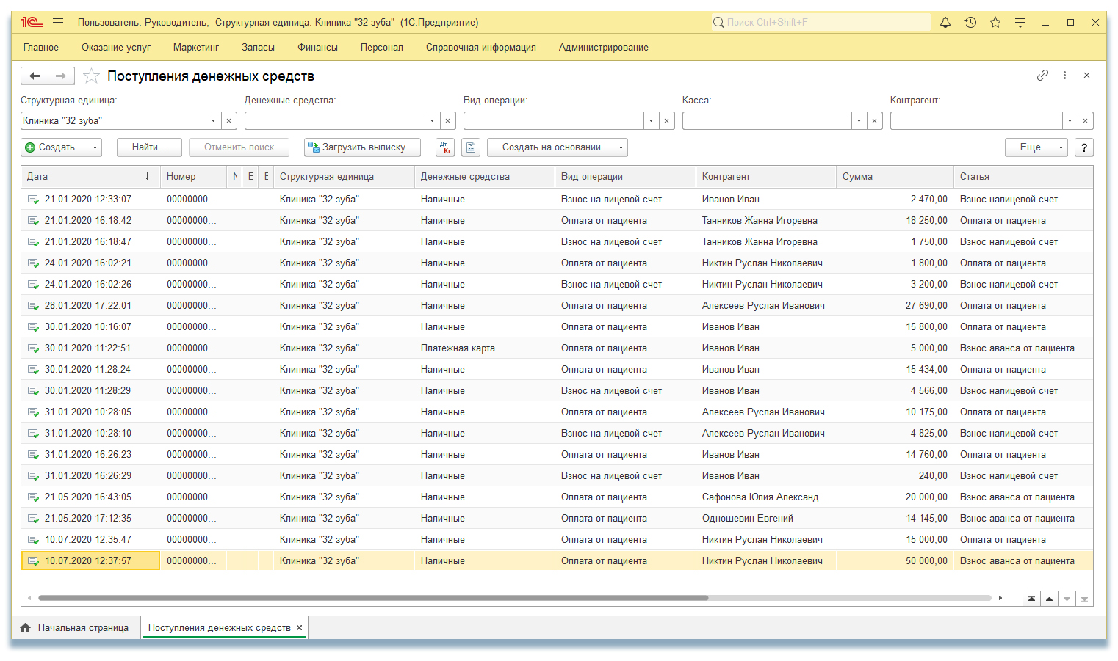The width and height of the screenshot is (1118, 661).
Task: Expand the Касса dropdown
Action: point(859,120)
